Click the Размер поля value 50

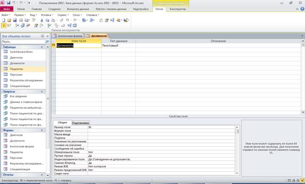[161, 128]
